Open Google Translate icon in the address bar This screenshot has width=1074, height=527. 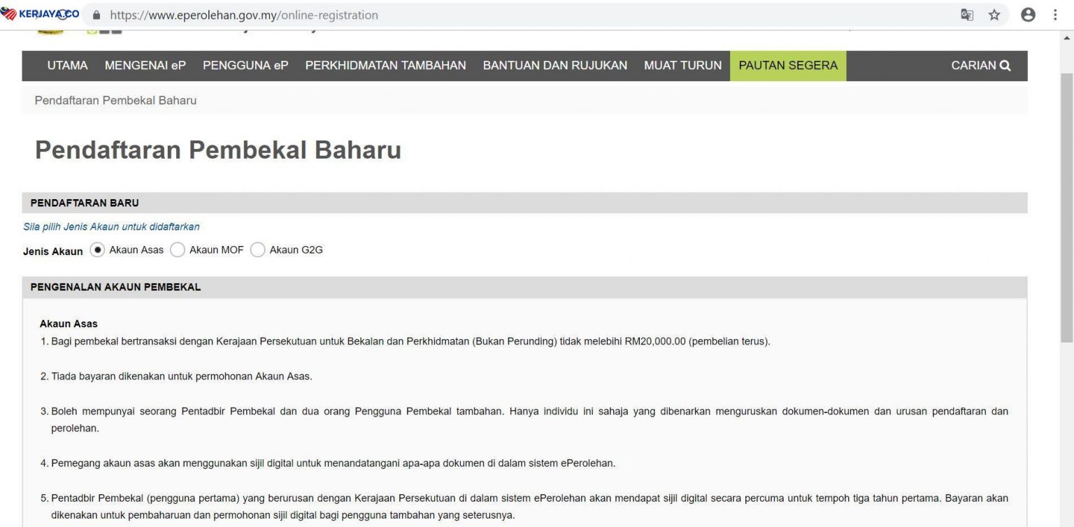tap(966, 14)
